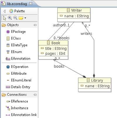Activate the zoom out tool

click(x=15, y=18)
